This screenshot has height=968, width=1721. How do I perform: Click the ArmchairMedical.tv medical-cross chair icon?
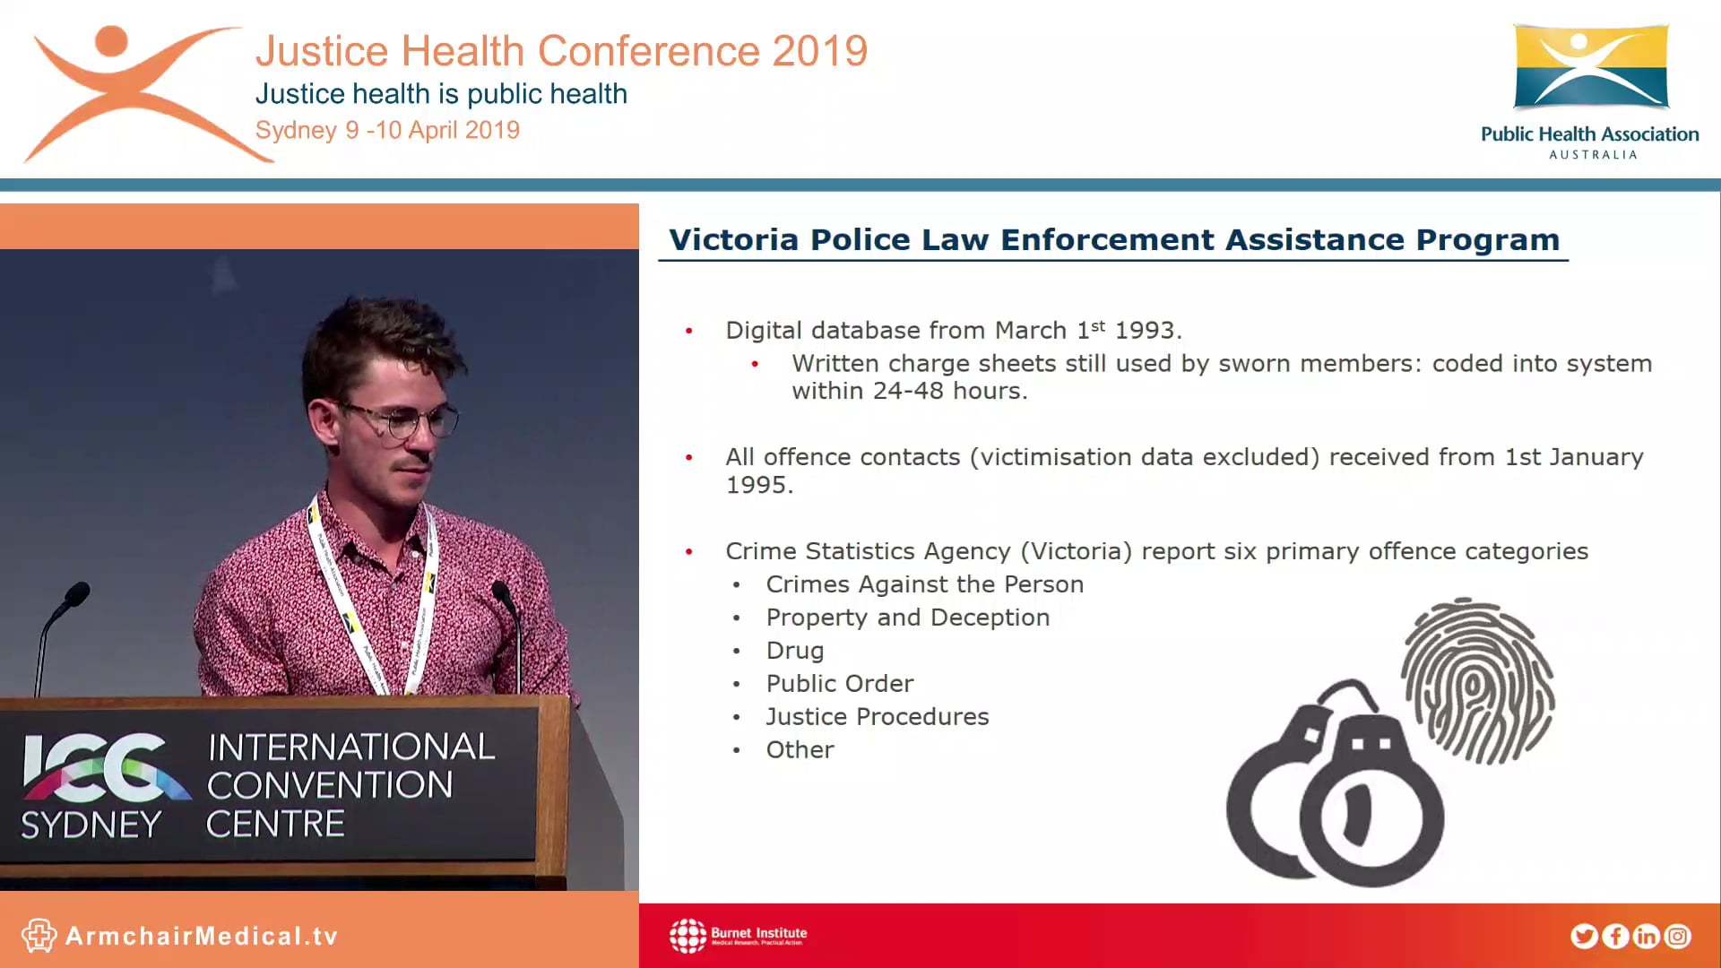tap(38, 934)
